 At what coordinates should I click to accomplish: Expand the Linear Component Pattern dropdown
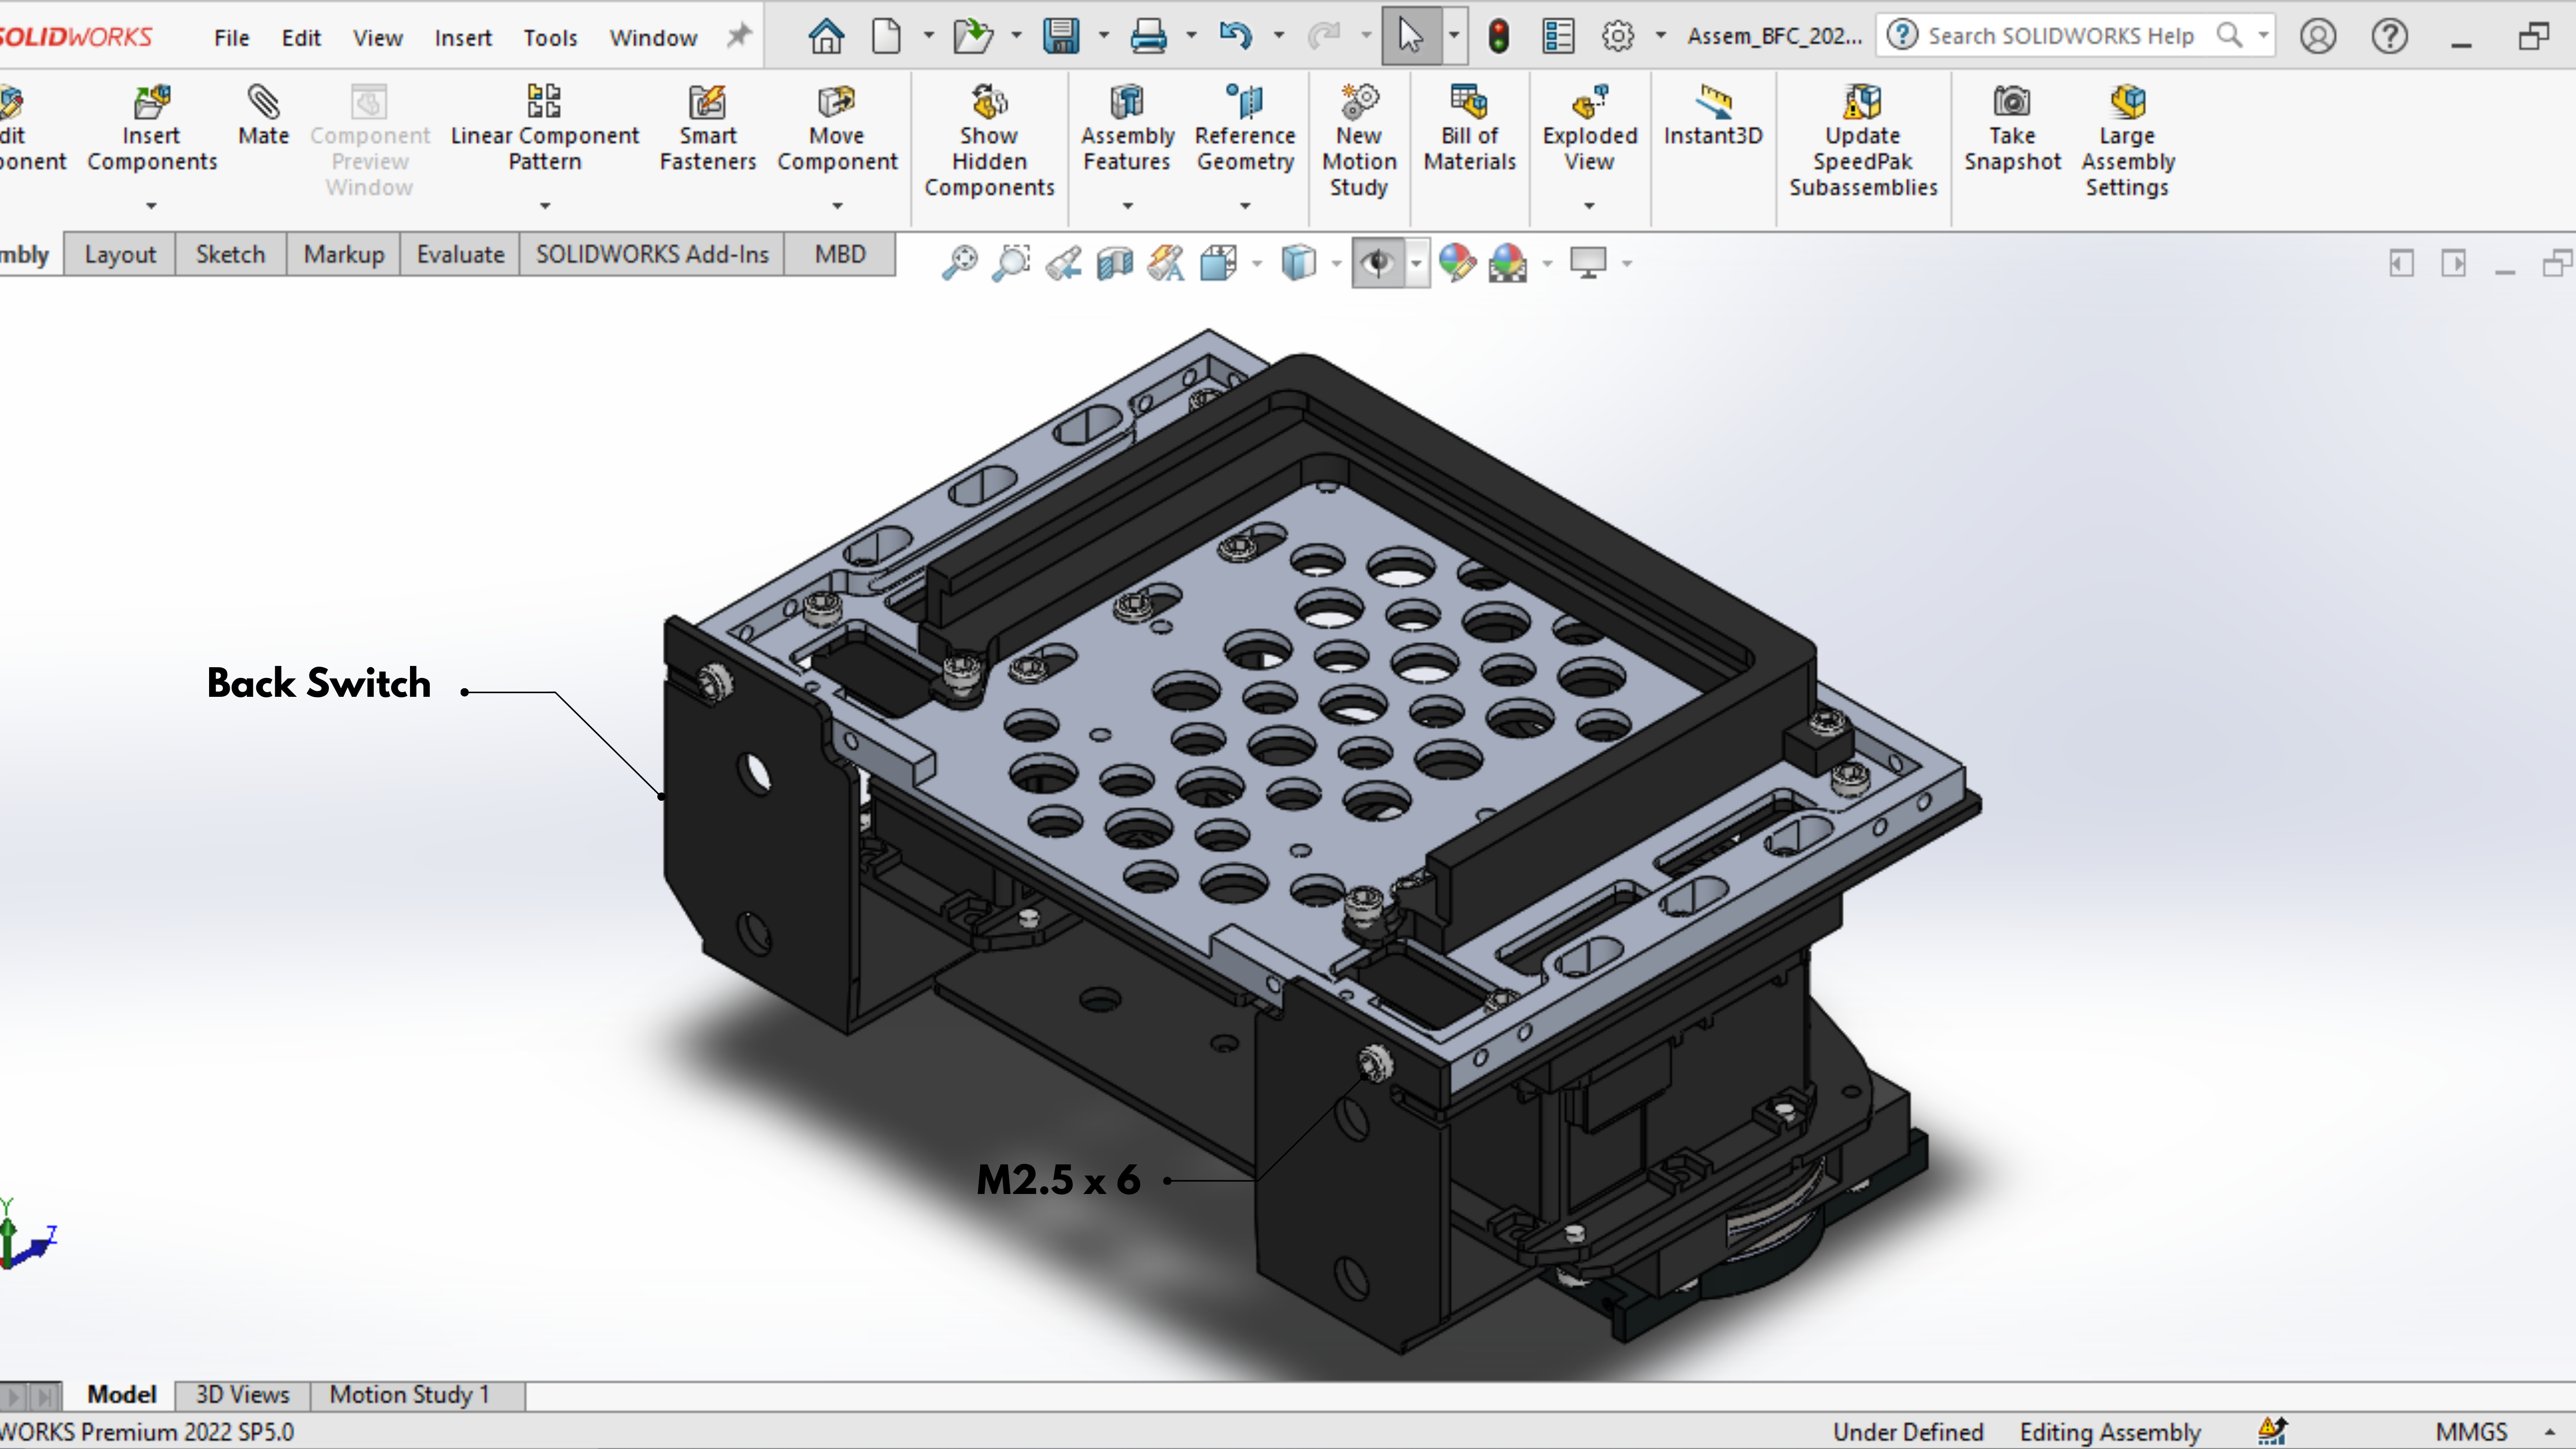pos(545,206)
